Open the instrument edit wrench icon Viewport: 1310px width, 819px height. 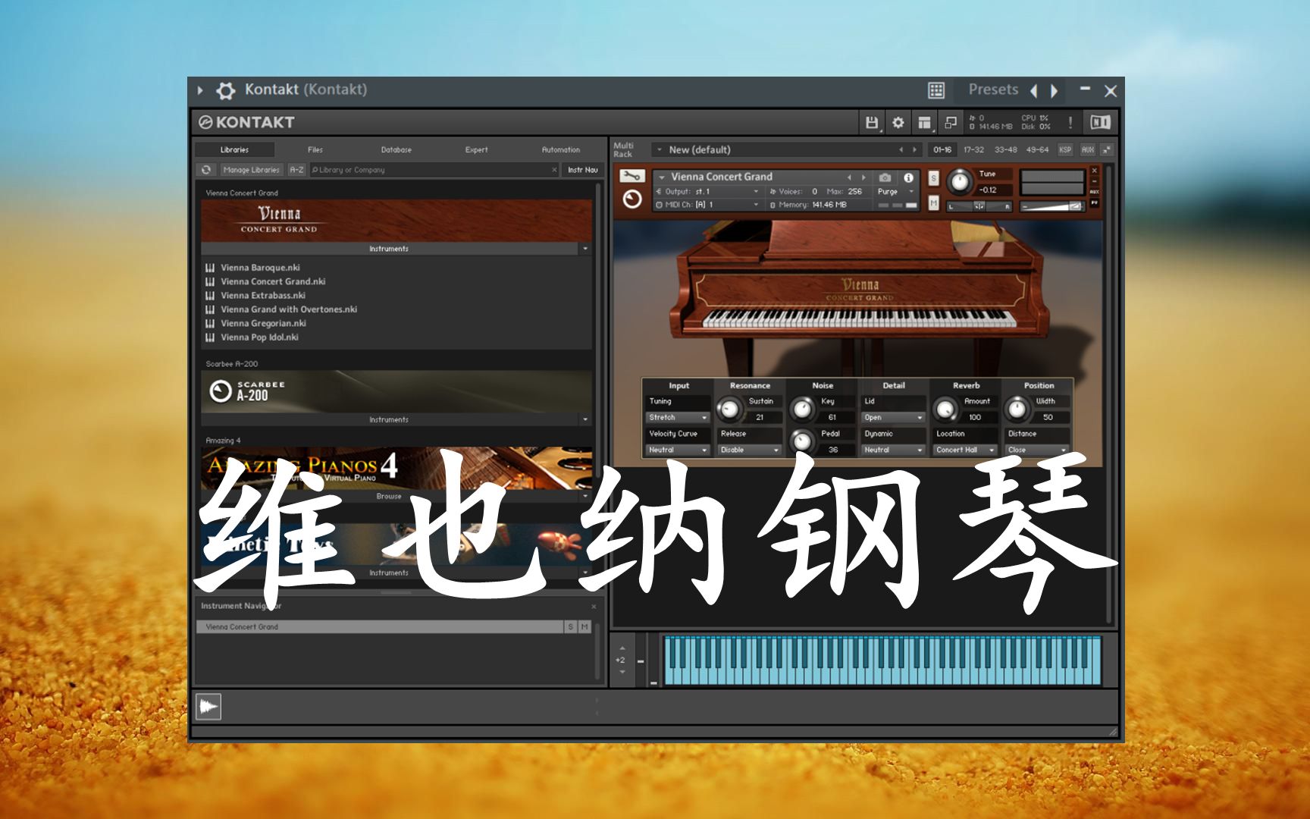point(631,176)
